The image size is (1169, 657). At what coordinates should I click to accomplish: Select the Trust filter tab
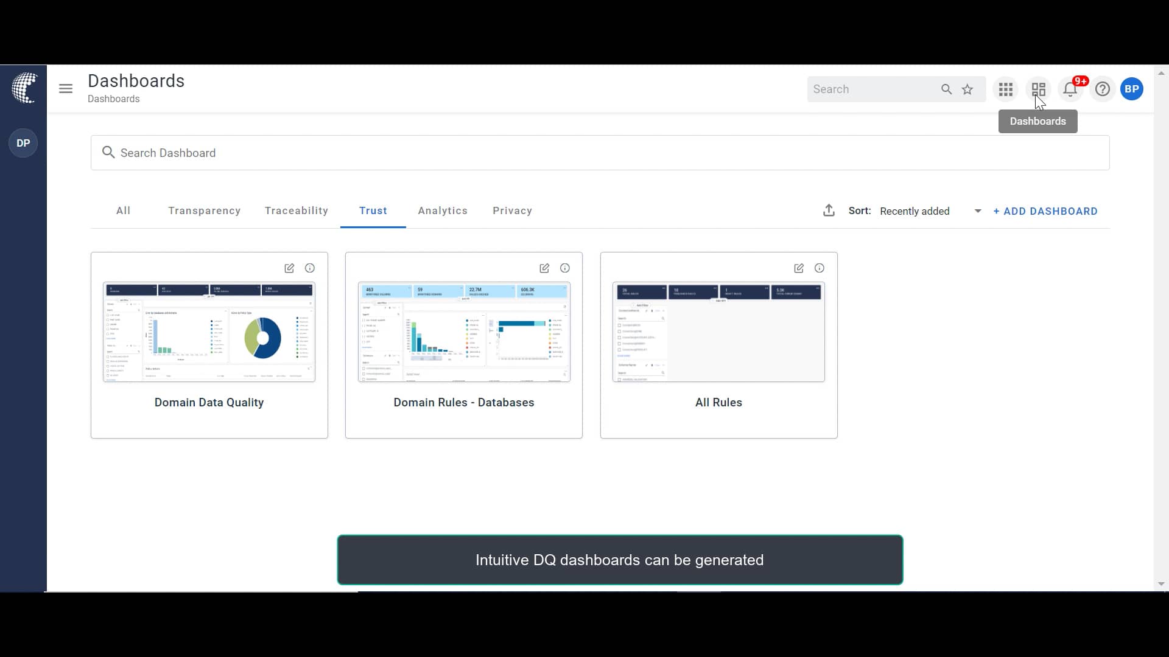[x=373, y=211]
